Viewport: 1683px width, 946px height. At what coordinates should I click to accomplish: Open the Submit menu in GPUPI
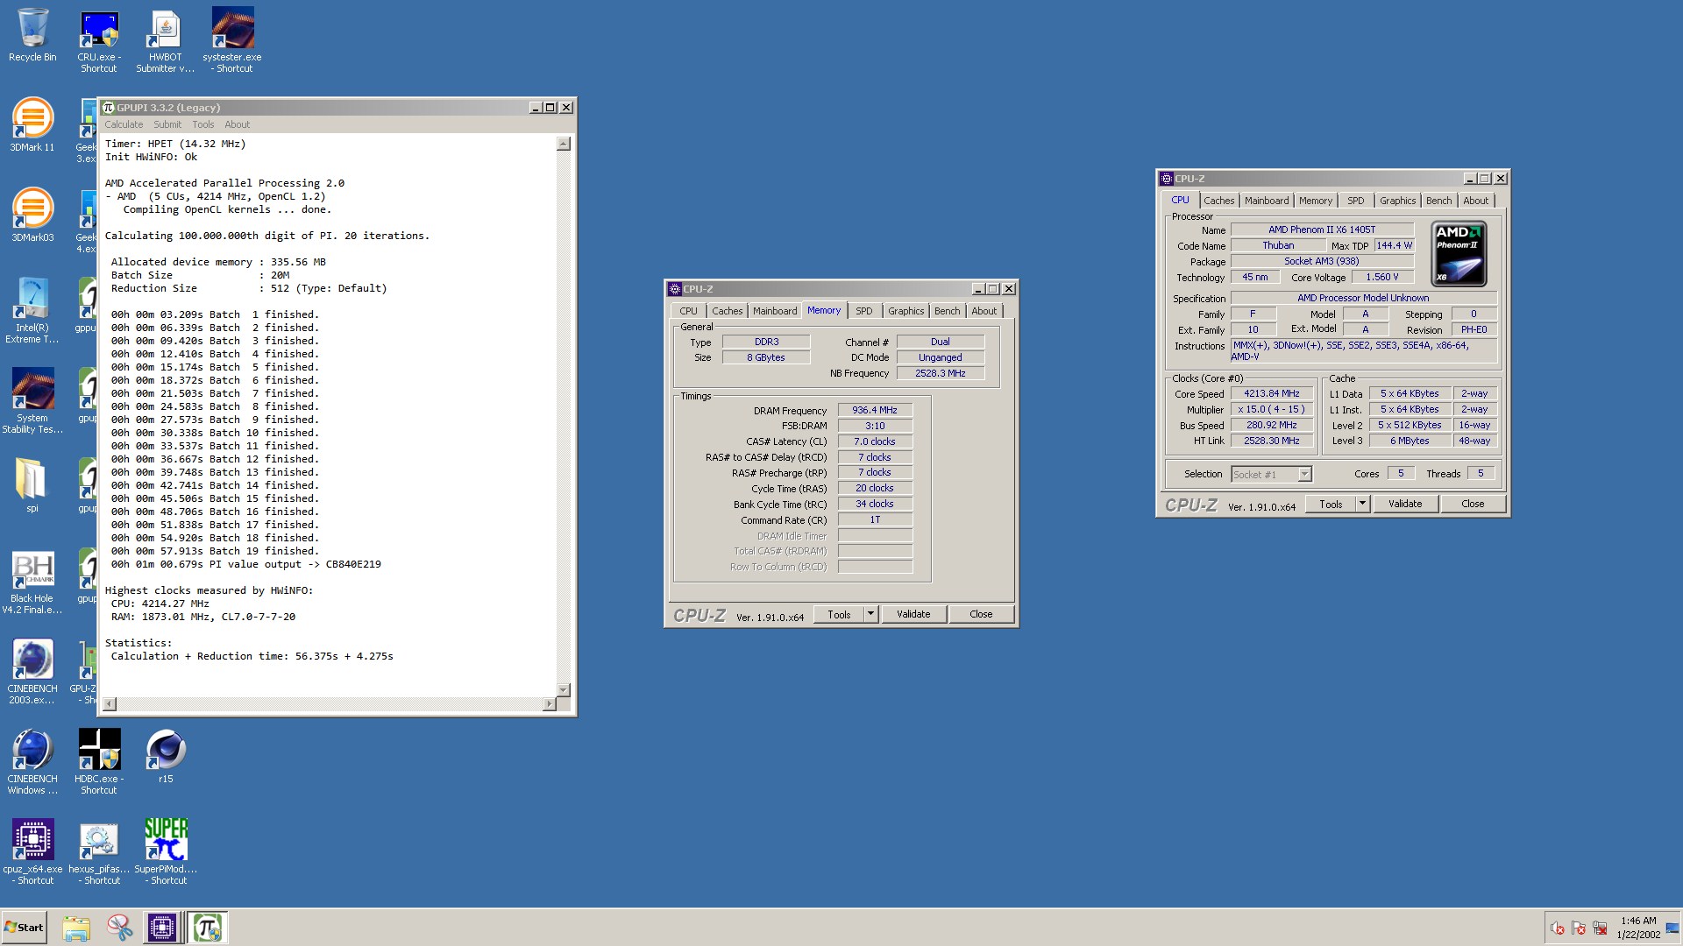pos(167,124)
